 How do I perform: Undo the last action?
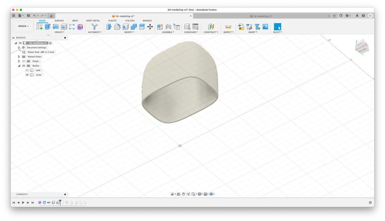pos(35,16)
